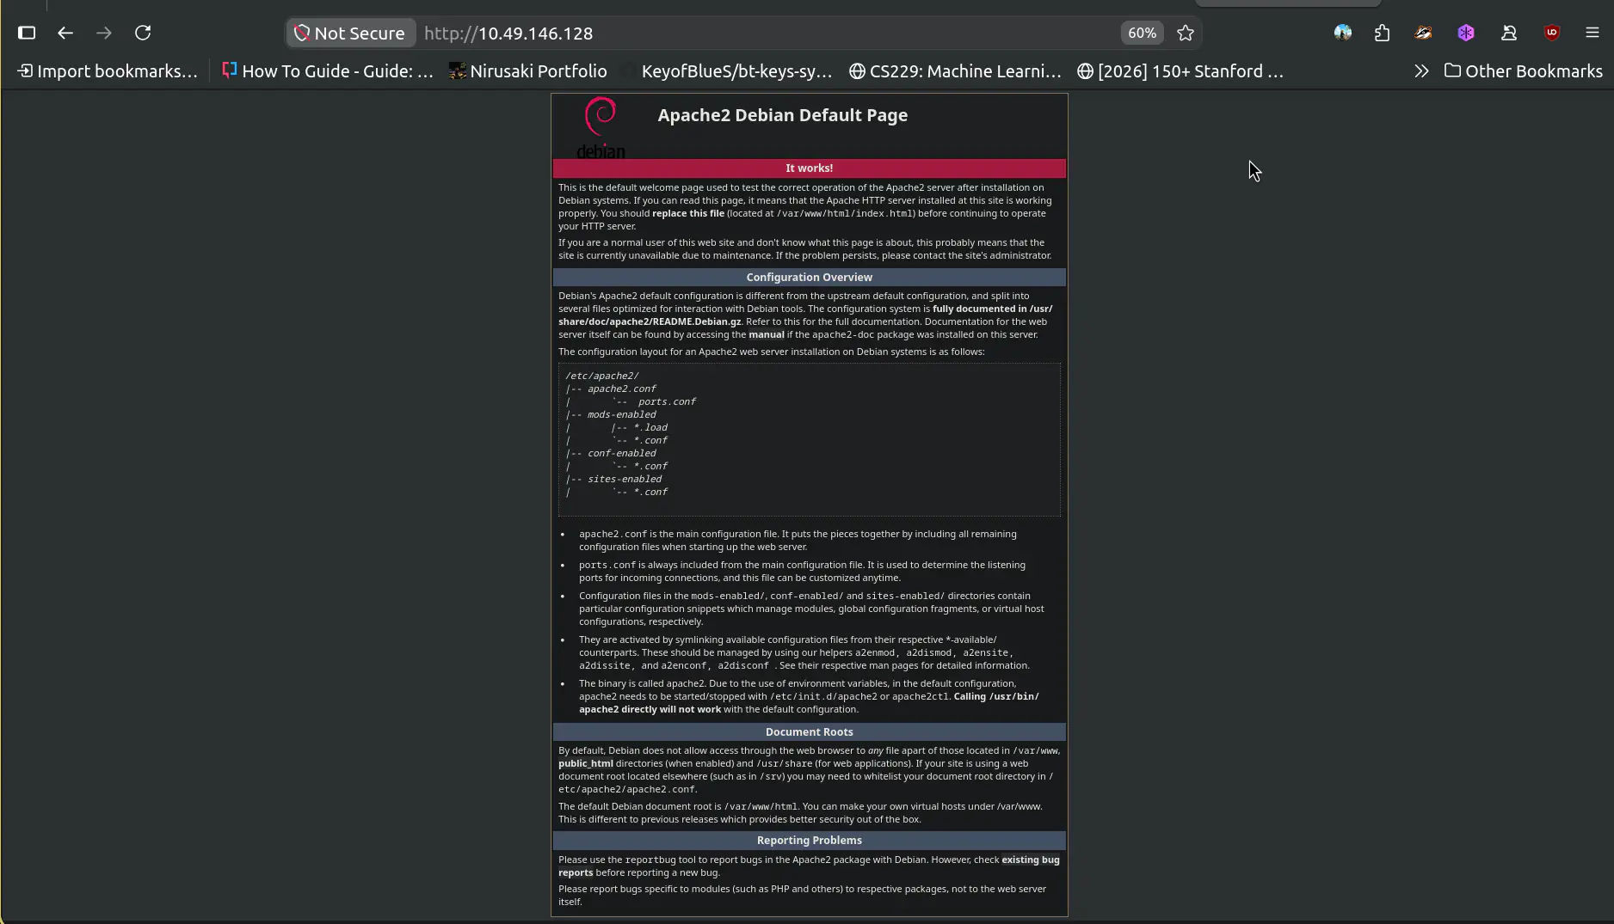The height and width of the screenshot is (924, 1614).
Task: Open the Nirusaki Portfolio bookmark
Action: click(528, 71)
